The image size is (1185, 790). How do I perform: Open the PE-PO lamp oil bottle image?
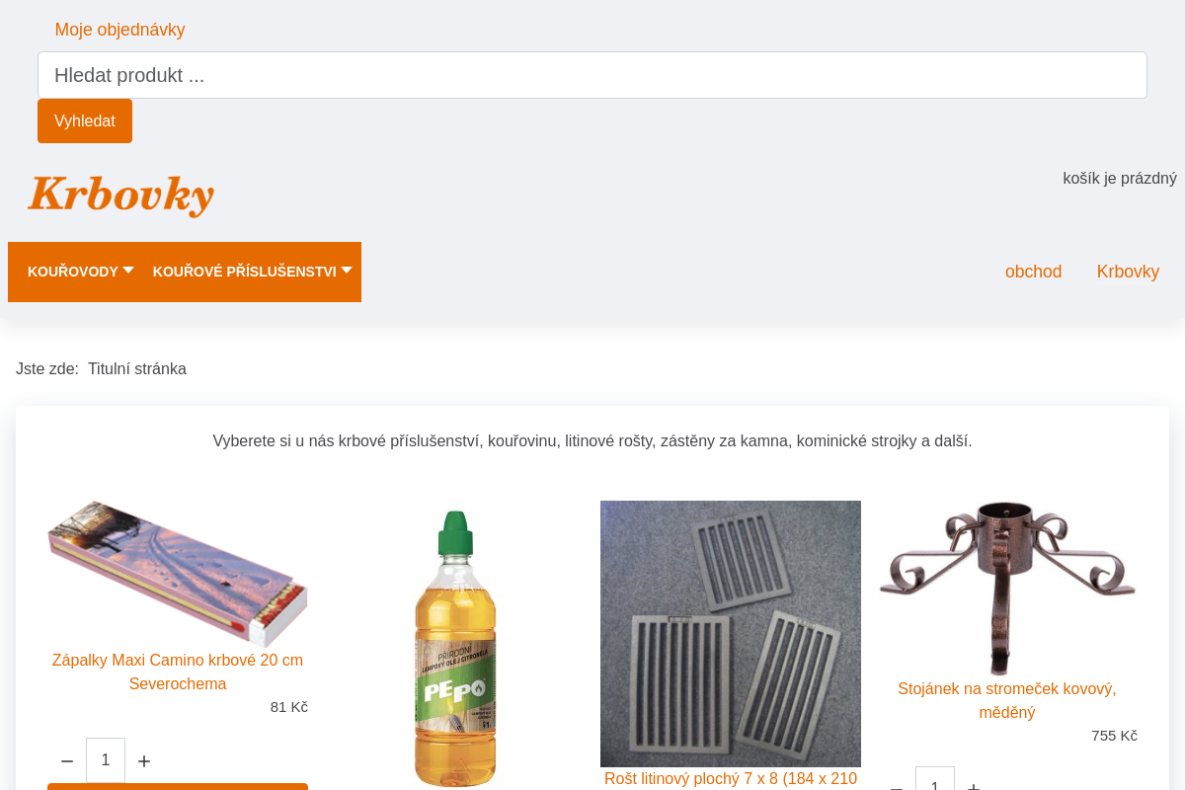pyautogui.click(x=454, y=647)
